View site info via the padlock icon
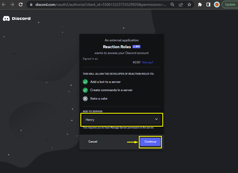Image resolution: width=238 pixels, height=173 pixels. click(x=31, y=5)
